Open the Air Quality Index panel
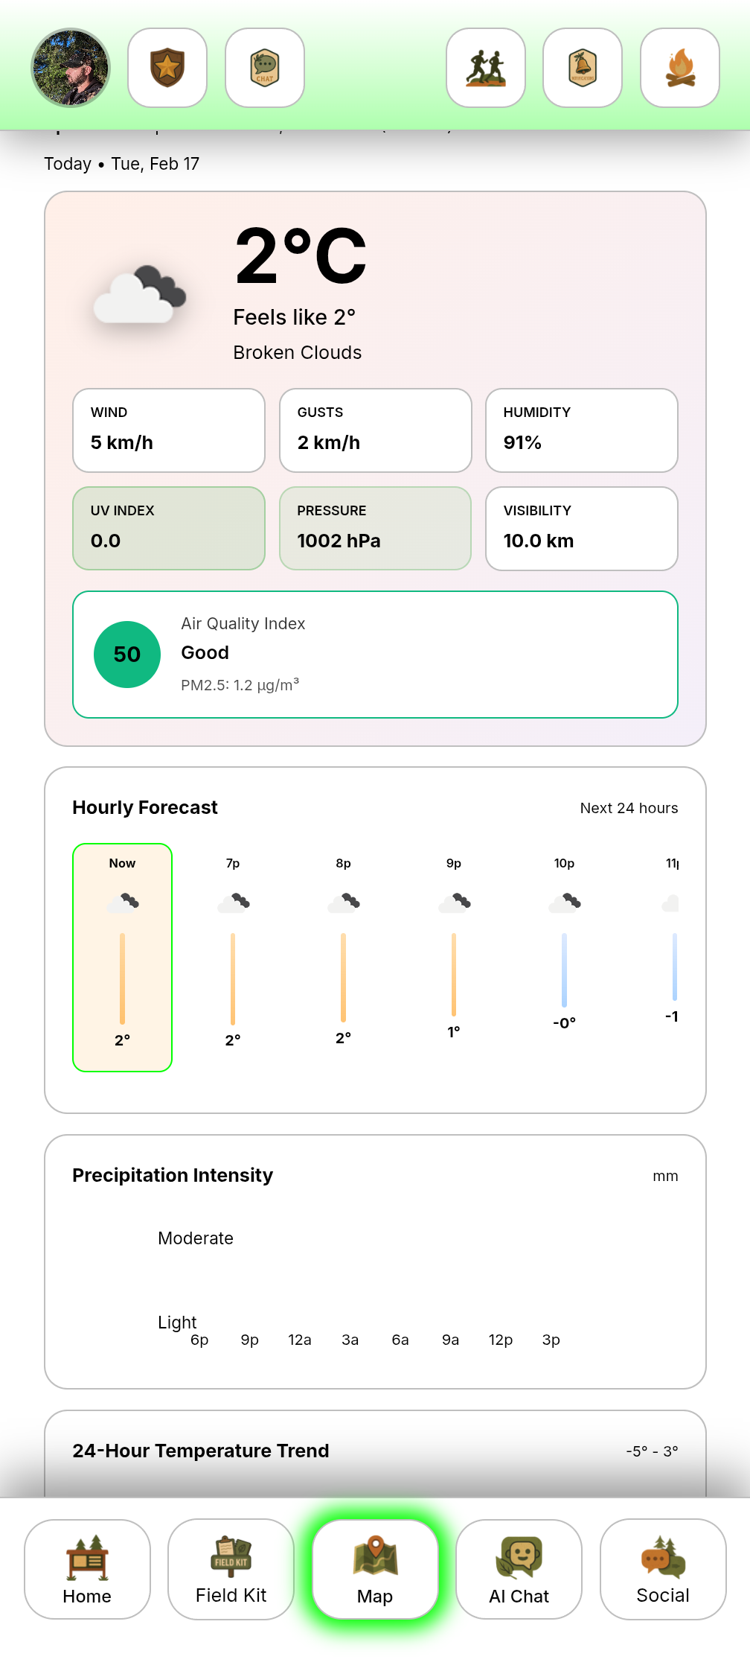Viewport: 750px width, 1671px height. (375, 655)
